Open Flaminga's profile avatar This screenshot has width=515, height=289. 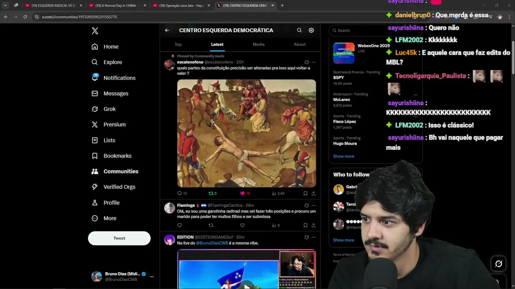click(169, 208)
